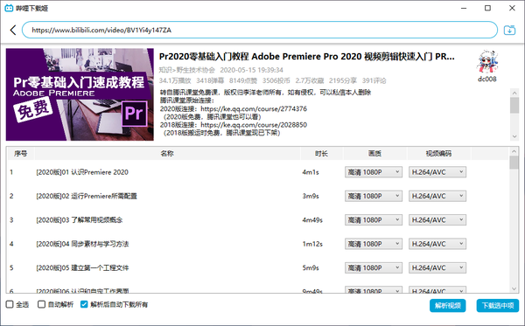
Task: Expand 高清 1080P dropdown for row 5
Action: click(374, 267)
